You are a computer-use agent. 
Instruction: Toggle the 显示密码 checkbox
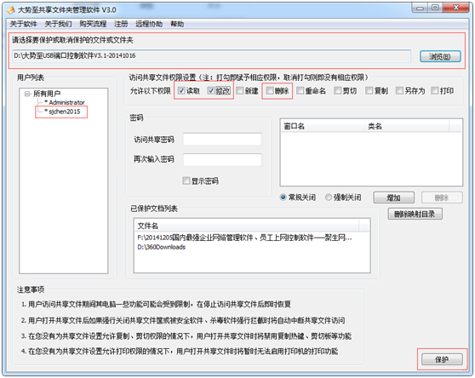coord(186,180)
